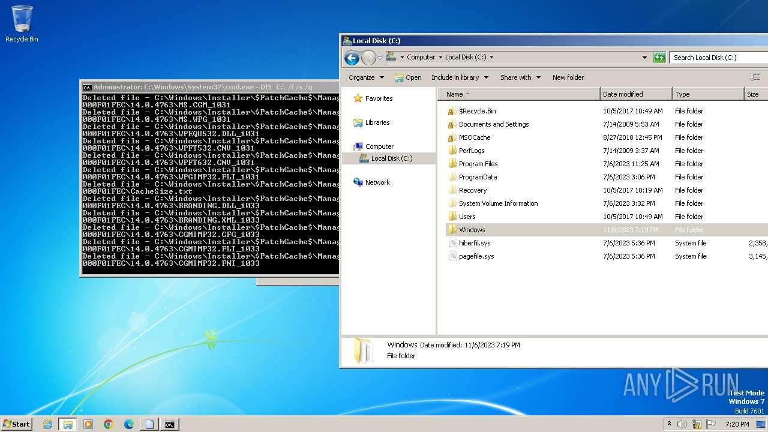Click the 7/6/2023 11:25 AM date of Program Files
768x432 pixels.
632,164
